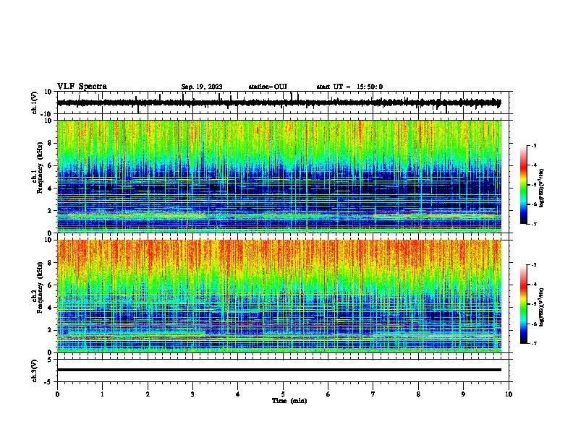The width and height of the screenshot is (573, 442).
Task: Click the time axis tick label "0"
Action: coord(57,394)
